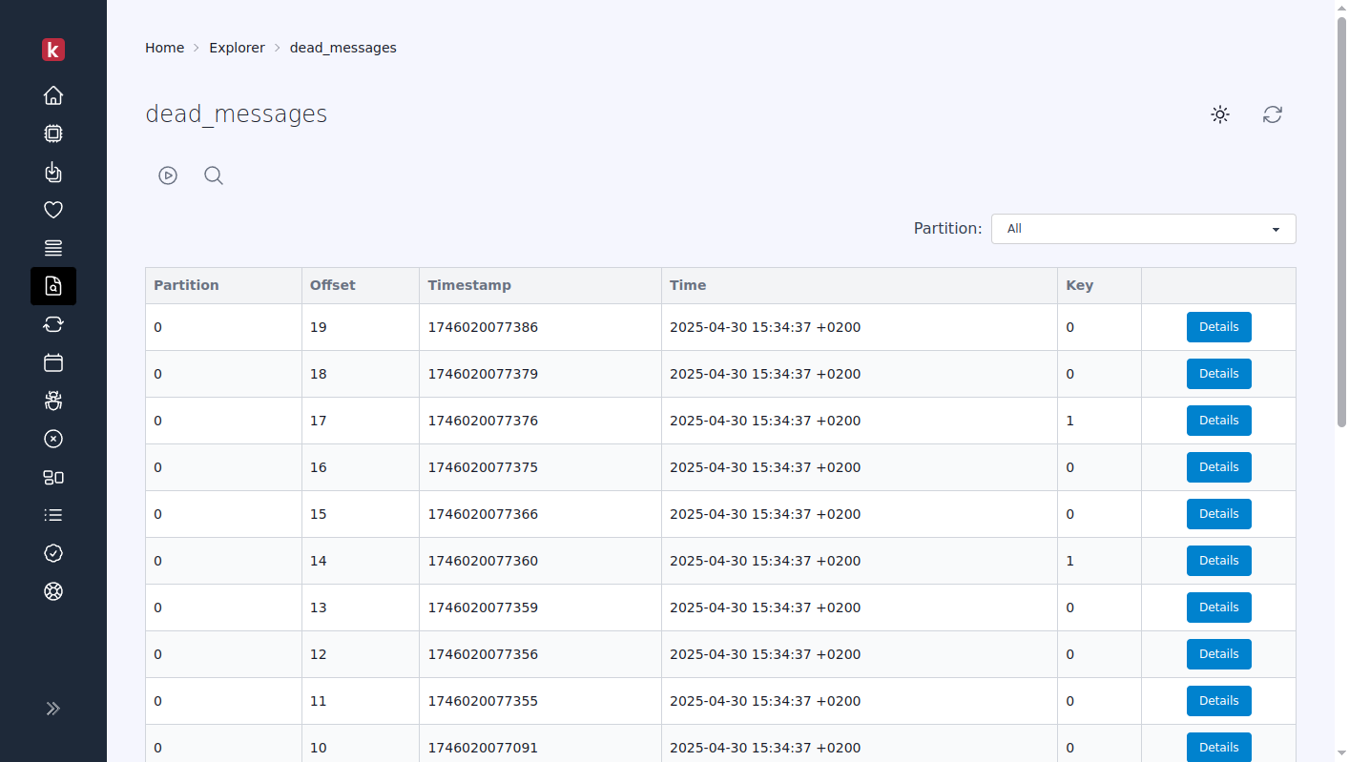Viewport: 1349px width, 762px height.
Task: Open the stacked-layers topics icon in the sidebar
Action: (53, 247)
